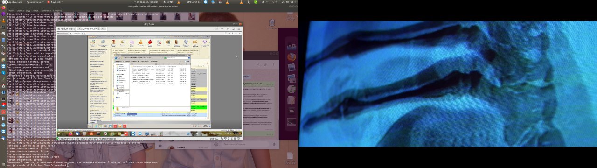Viewport: 597px width, 168px height.
Task: Click the blue X-ray video frame
Action: point(448,84)
